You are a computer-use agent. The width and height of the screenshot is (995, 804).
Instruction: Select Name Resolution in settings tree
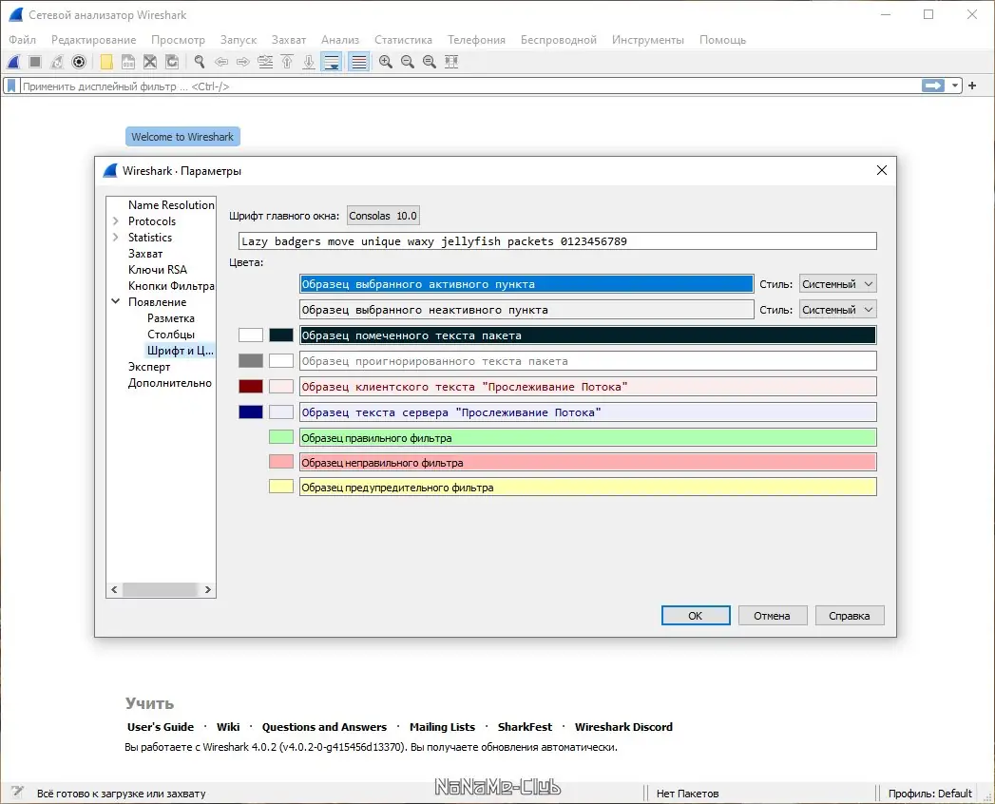171,205
